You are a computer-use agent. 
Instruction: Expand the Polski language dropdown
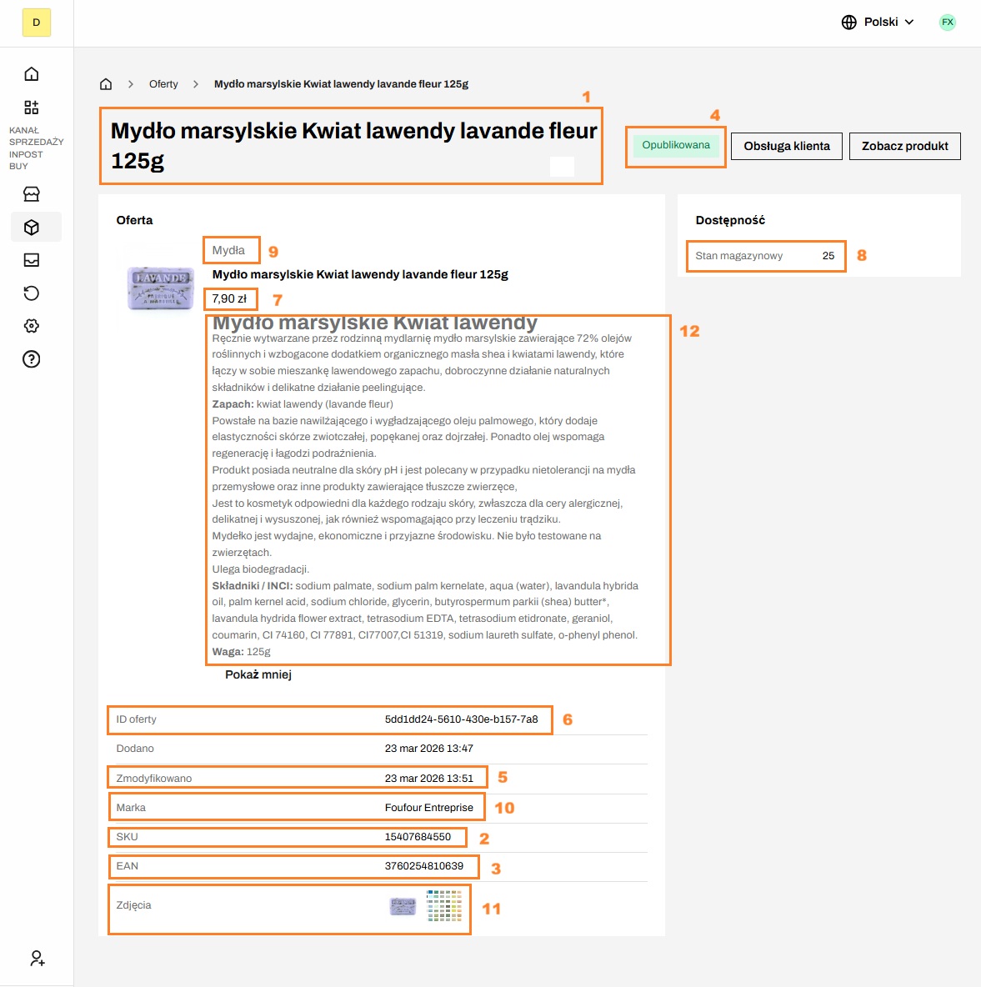tap(878, 23)
